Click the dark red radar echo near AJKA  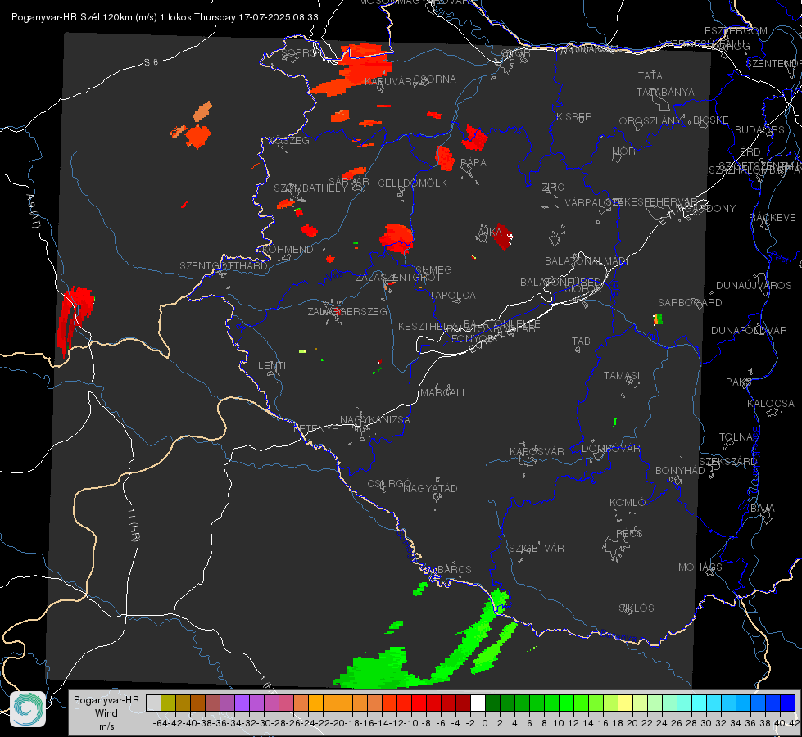click(x=502, y=237)
